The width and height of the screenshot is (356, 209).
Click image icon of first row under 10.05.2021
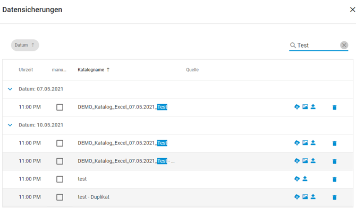click(x=305, y=143)
